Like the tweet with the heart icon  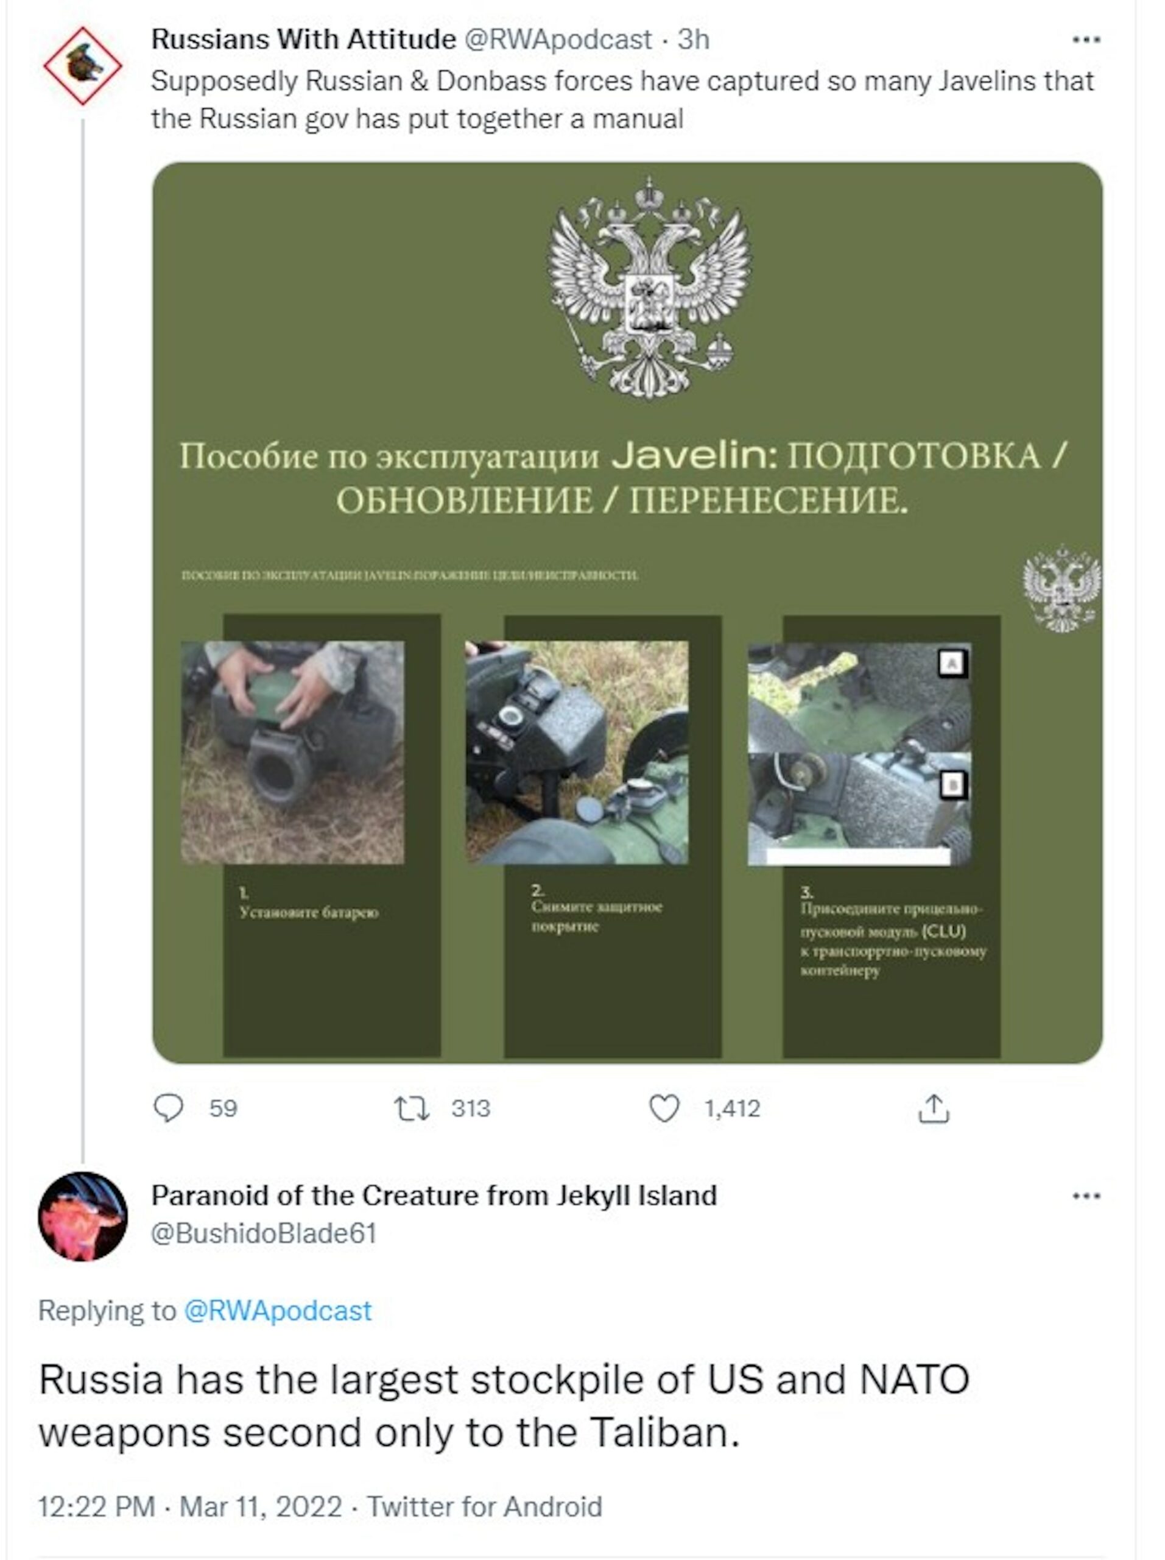coord(663,1108)
